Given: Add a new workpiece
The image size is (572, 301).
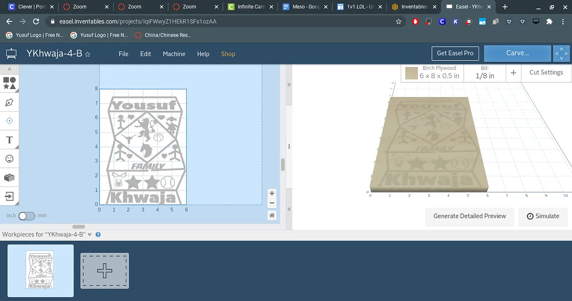Looking at the screenshot, I should coord(104,271).
